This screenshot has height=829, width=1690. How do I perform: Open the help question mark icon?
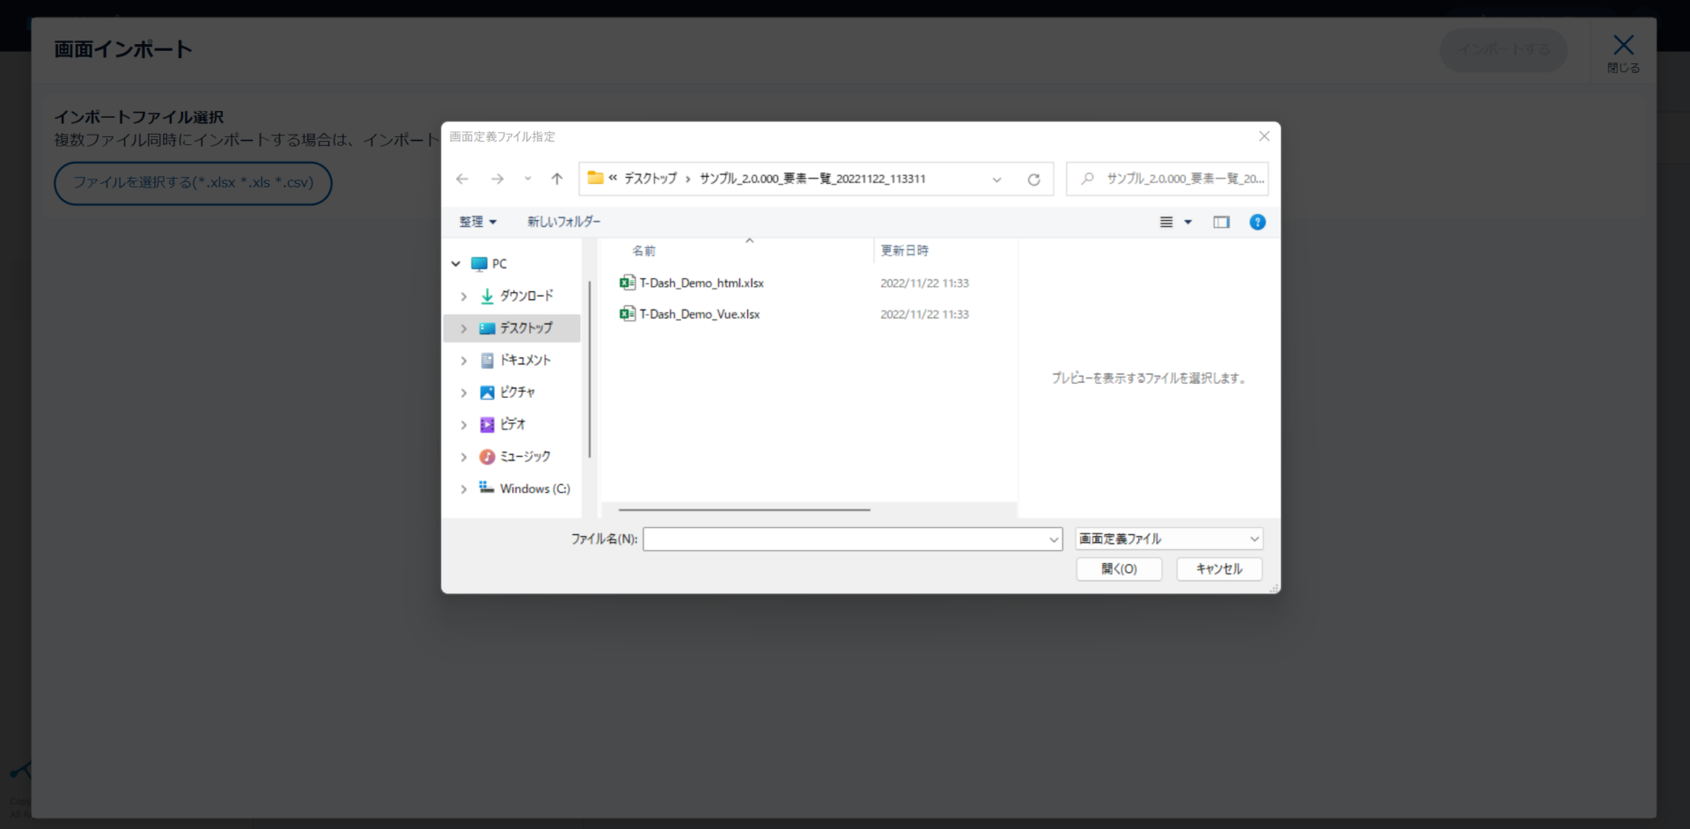click(1257, 222)
